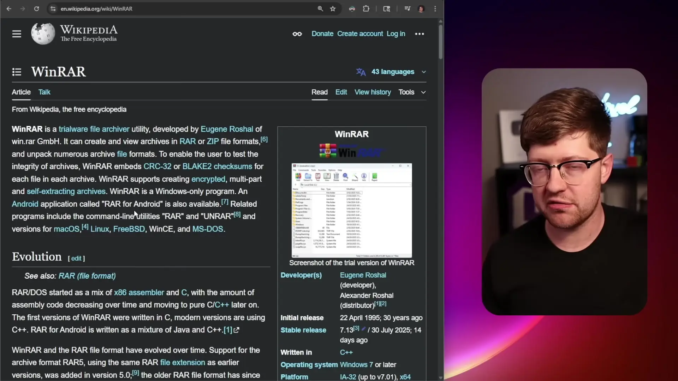
Task: Open RAR (file format) see-also link
Action: (x=87, y=276)
